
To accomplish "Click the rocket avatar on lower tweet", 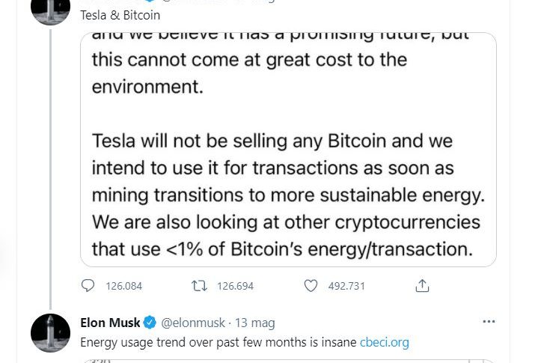I will [50, 333].
